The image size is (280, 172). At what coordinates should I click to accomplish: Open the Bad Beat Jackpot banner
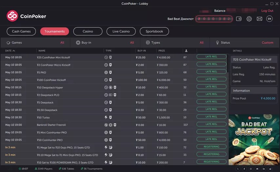(254, 140)
